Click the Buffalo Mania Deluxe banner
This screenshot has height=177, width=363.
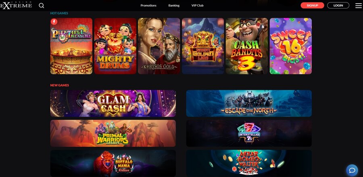(113, 163)
